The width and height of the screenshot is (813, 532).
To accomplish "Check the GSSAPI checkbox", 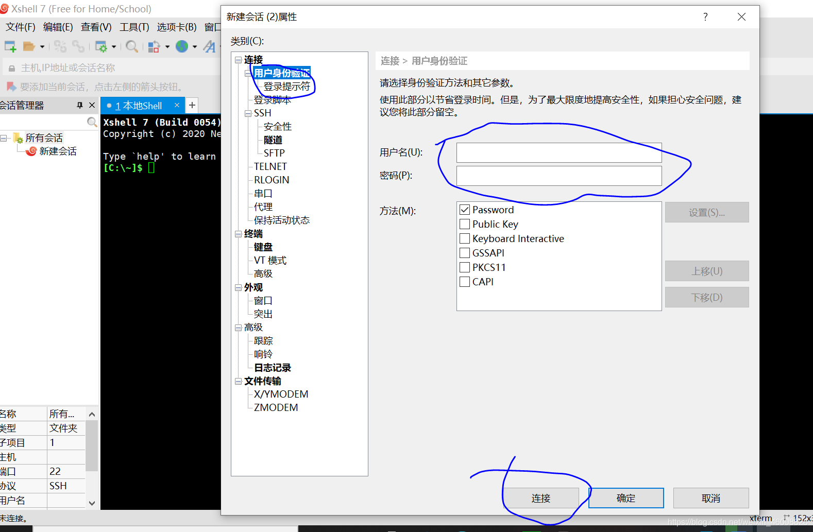I will (465, 253).
